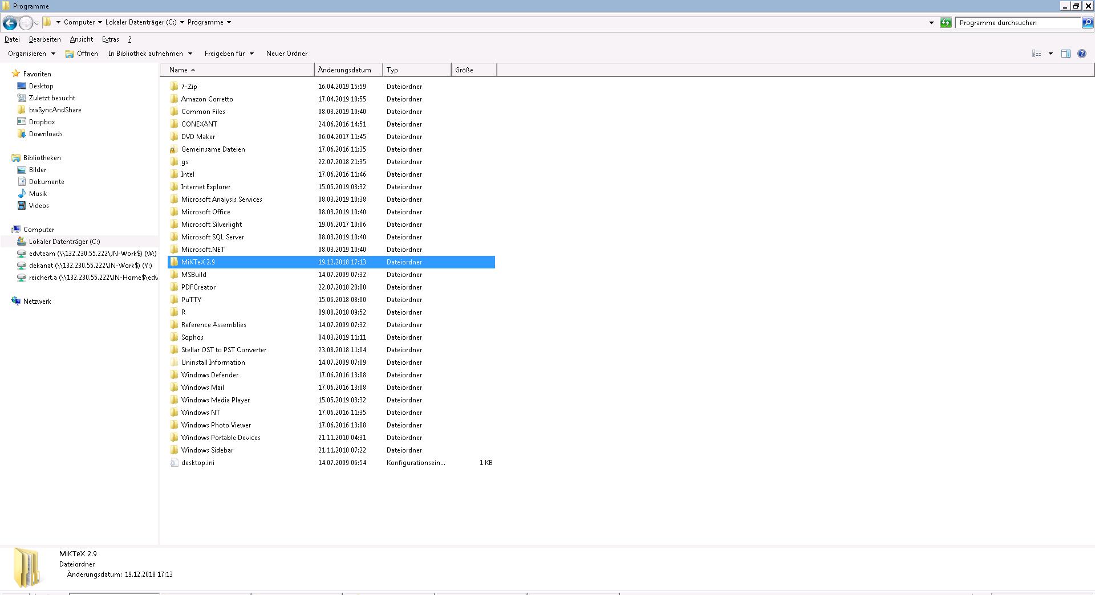Click the help question mark icon

coord(1081,54)
